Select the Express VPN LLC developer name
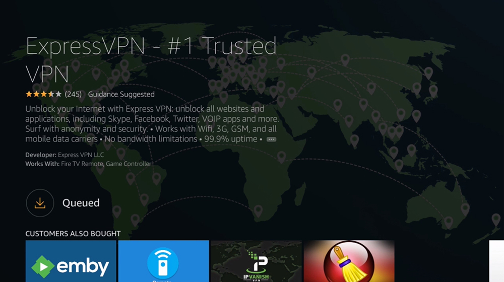 coord(81,155)
